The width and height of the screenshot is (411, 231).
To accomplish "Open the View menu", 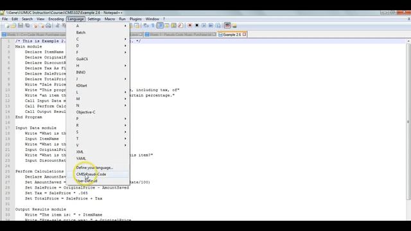I will [40, 19].
